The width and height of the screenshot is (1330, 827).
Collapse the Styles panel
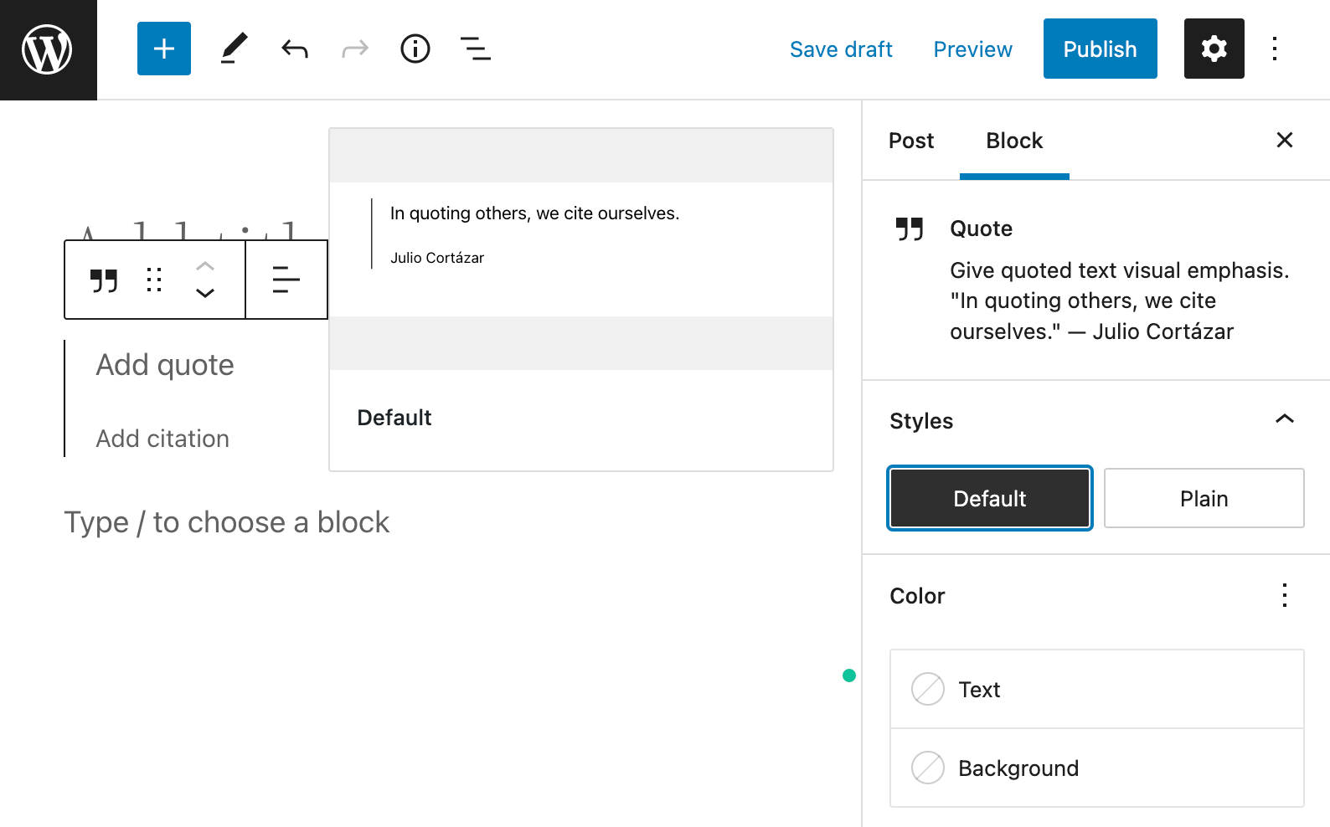coord(1285,420)
